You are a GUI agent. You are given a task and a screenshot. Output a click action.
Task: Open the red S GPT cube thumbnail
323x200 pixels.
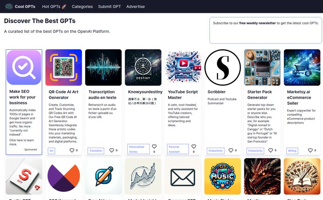[x=24, y=176]
